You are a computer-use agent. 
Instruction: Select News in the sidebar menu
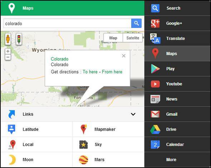point(178,99)
